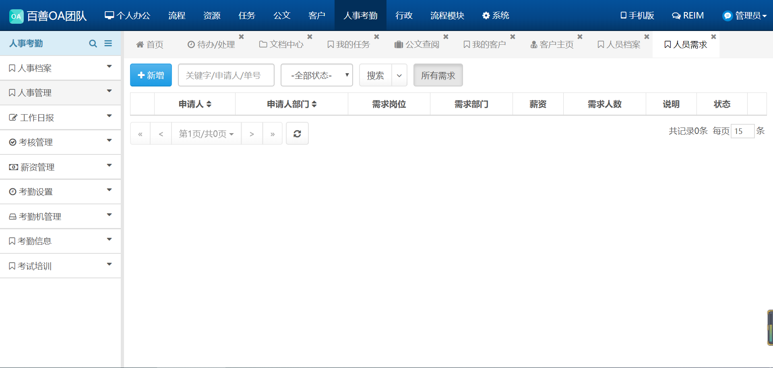Open the -全部状态- status dropdown
This screenshot has height=368, width=773.
click(x=316, y=75)
